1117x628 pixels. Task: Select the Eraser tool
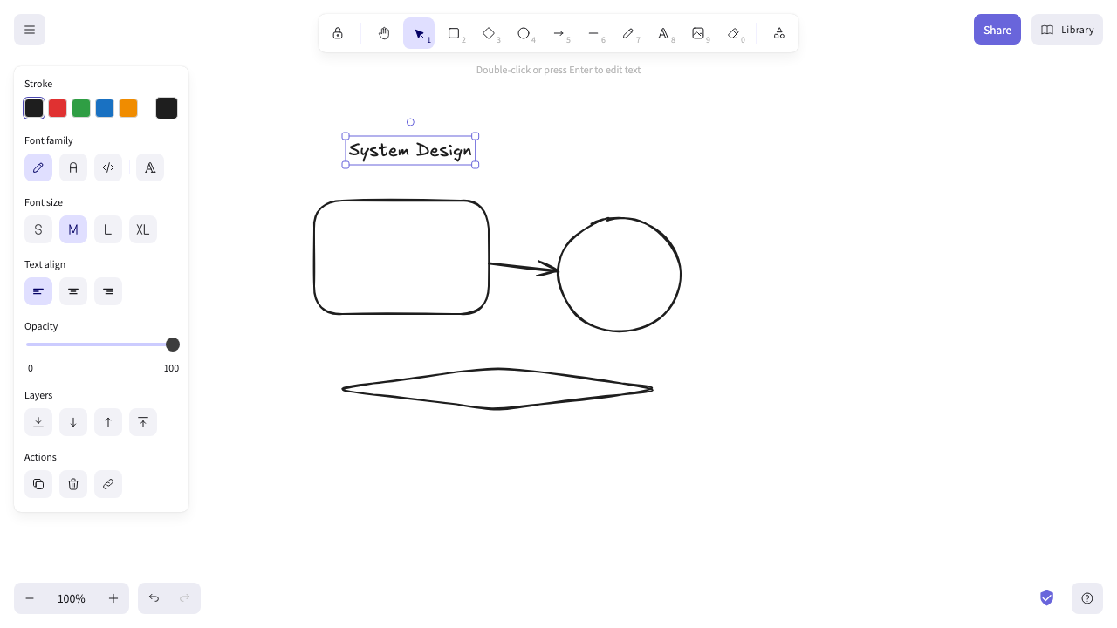[x=733, y=33]
